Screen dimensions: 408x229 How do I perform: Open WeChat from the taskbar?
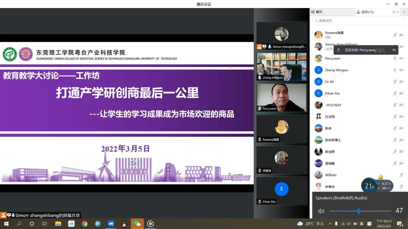[137, 224]
